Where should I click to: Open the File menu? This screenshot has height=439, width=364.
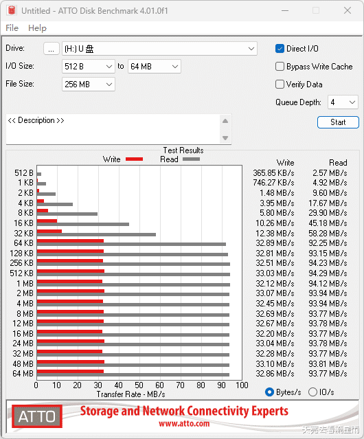[x=12, y=28]
